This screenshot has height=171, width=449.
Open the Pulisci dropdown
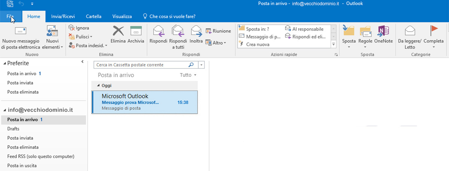coord(80,37)
